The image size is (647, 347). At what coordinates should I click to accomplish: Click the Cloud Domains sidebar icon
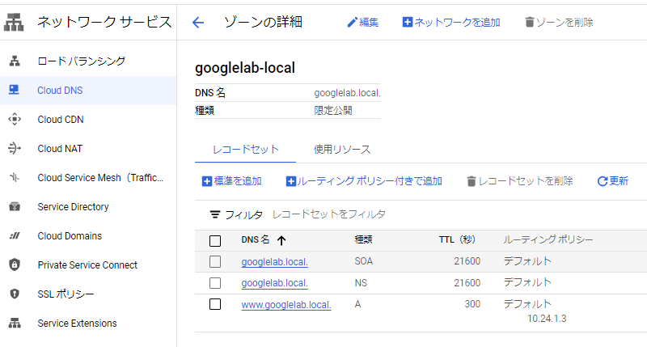tap(14, 236)
